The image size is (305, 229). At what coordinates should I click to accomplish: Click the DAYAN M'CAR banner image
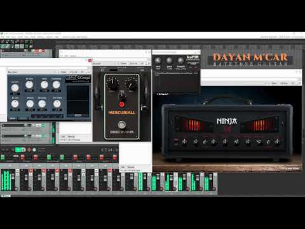[250, 60]
